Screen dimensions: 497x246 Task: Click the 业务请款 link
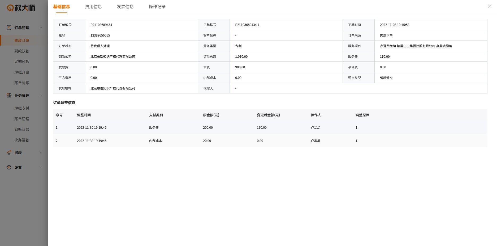21,140
